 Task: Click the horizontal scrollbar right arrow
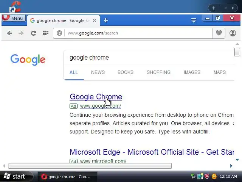click(231, 166)
